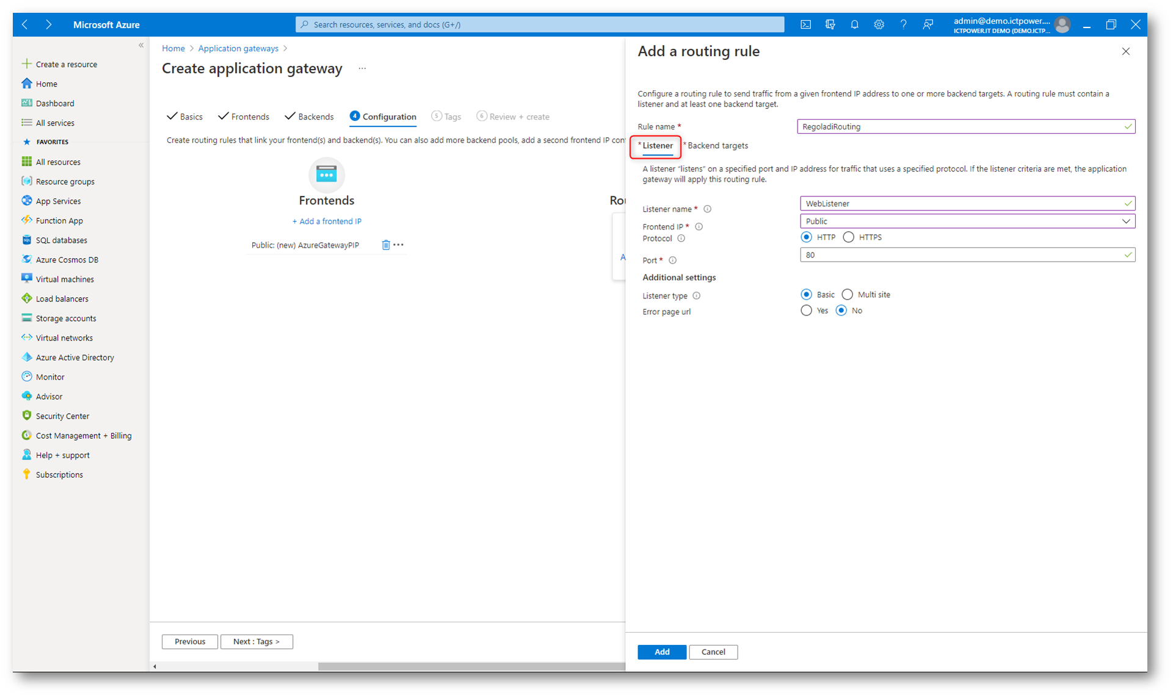Open SQL databases in sidebar
The image size is (1173, 698).
point(61,240)
